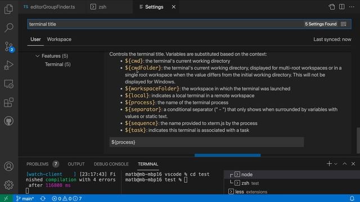Open the launch profile dropdown next to plus

336,164
